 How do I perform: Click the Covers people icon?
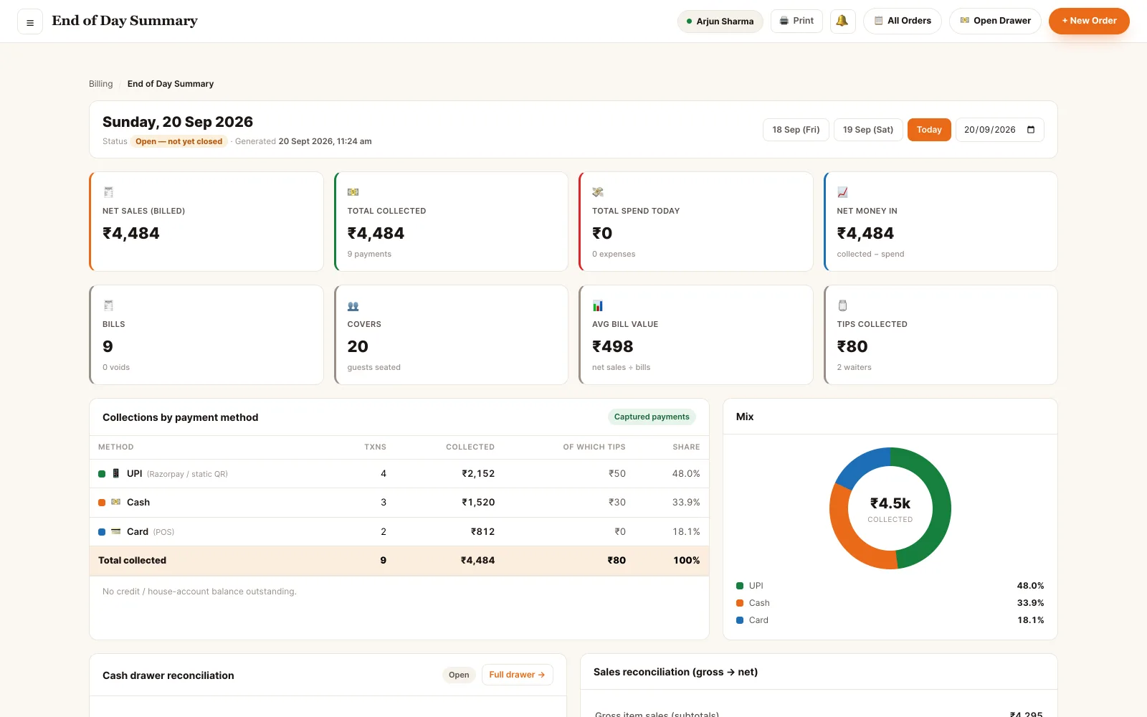point(353,306)
